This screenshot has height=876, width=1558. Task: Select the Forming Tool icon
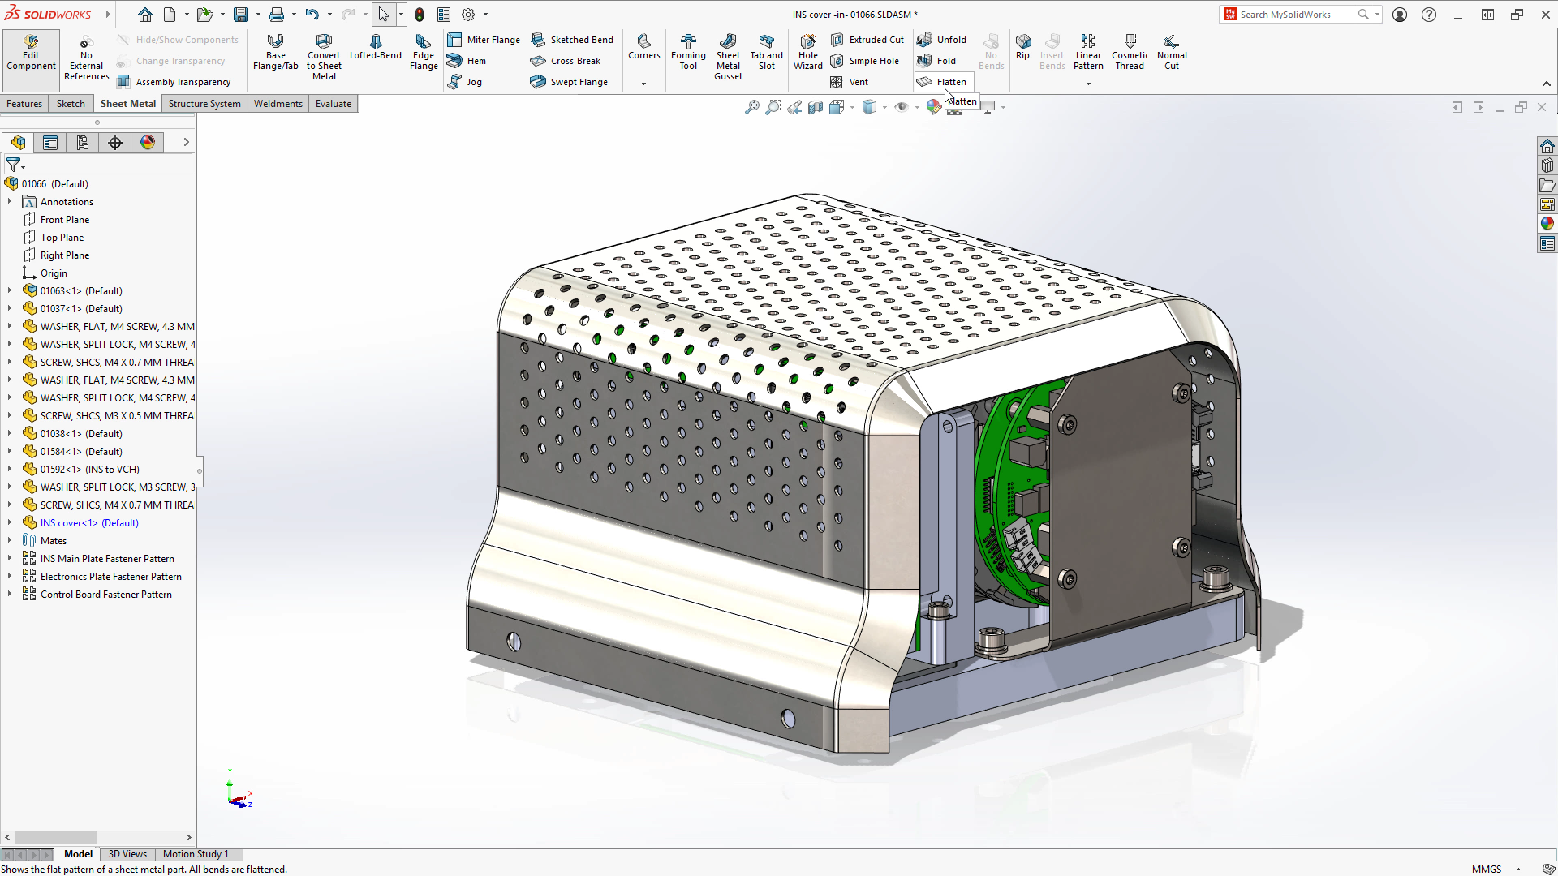tap(688, 52)
